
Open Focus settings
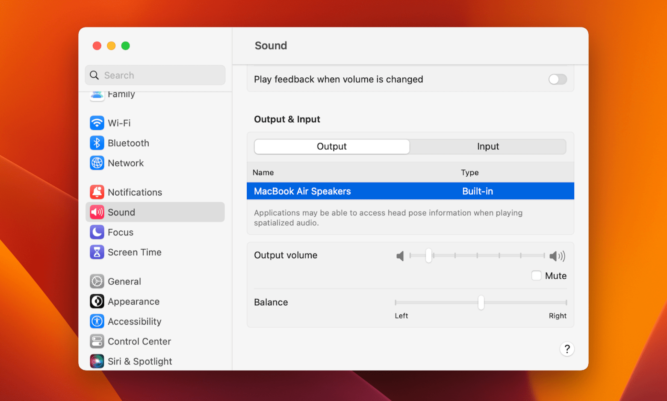pyautogui.click(x=121, y=232)
